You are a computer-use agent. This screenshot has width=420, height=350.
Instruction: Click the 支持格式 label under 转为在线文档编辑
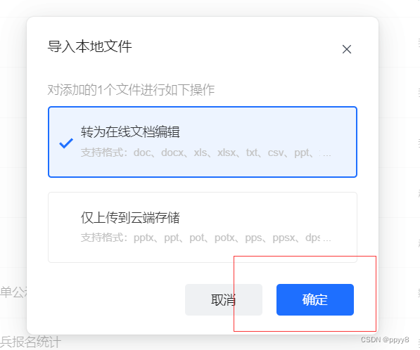click(x=102, y=153)
